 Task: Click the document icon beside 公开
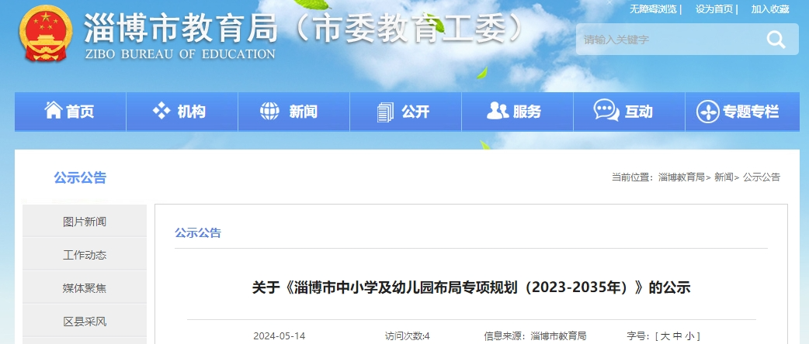pyautogui.click(x=385, y=112)
